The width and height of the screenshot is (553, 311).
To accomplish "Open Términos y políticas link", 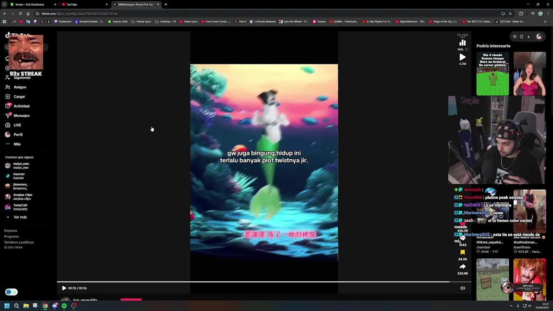I will pyautogui.click(x=19, y=242).
